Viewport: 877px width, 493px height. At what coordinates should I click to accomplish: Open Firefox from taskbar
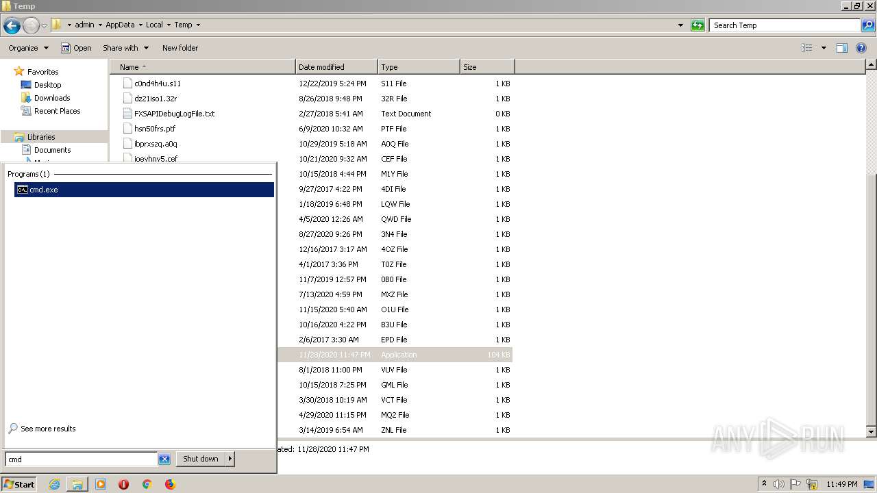point(170,484)
